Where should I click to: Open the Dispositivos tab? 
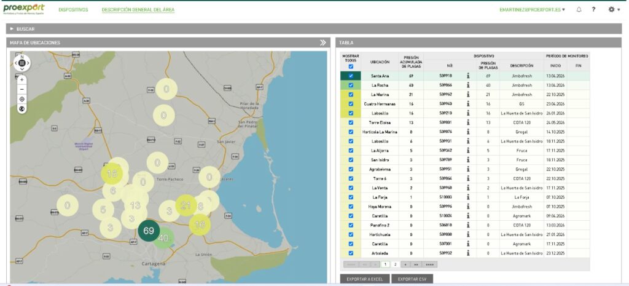tap(74, 10)
